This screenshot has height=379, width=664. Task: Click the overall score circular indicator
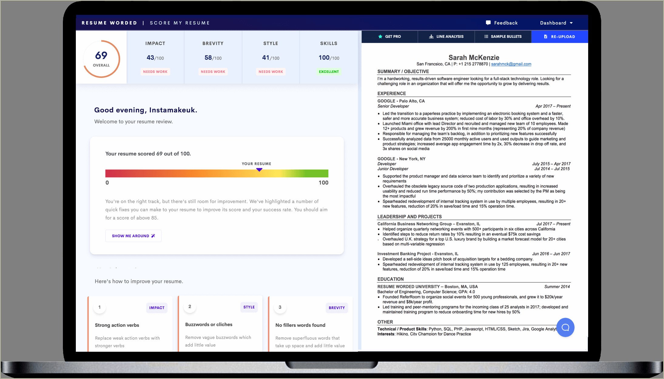point(102,58)
